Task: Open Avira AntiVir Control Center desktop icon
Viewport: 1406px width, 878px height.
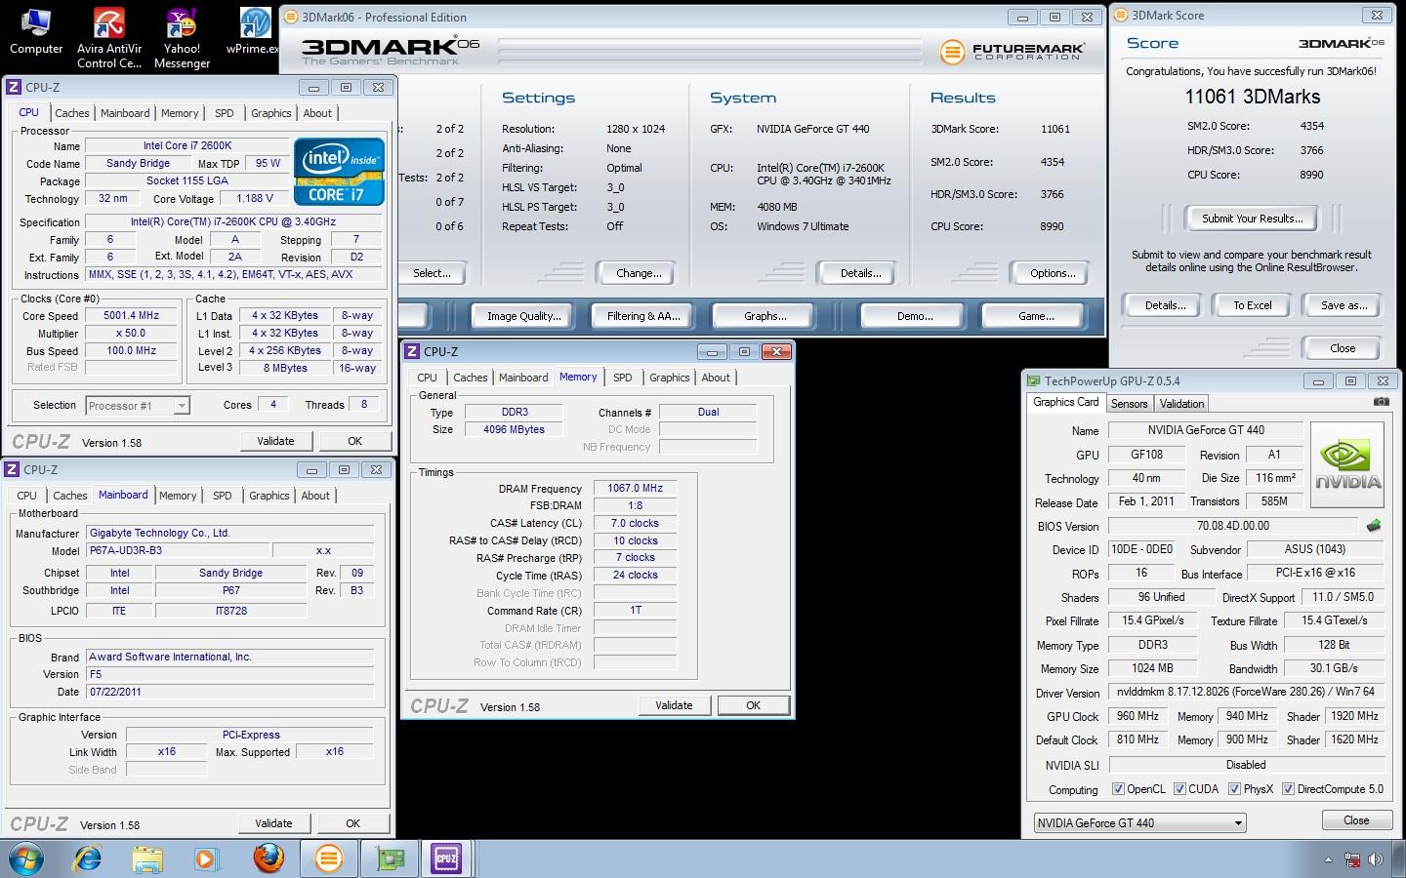Action: click(x=109, y=38)
